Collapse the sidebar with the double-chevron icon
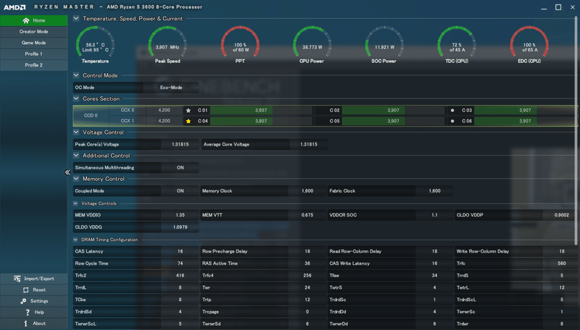 coord(67,172)
